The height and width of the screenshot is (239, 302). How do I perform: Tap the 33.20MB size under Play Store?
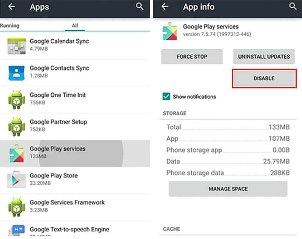40,183
